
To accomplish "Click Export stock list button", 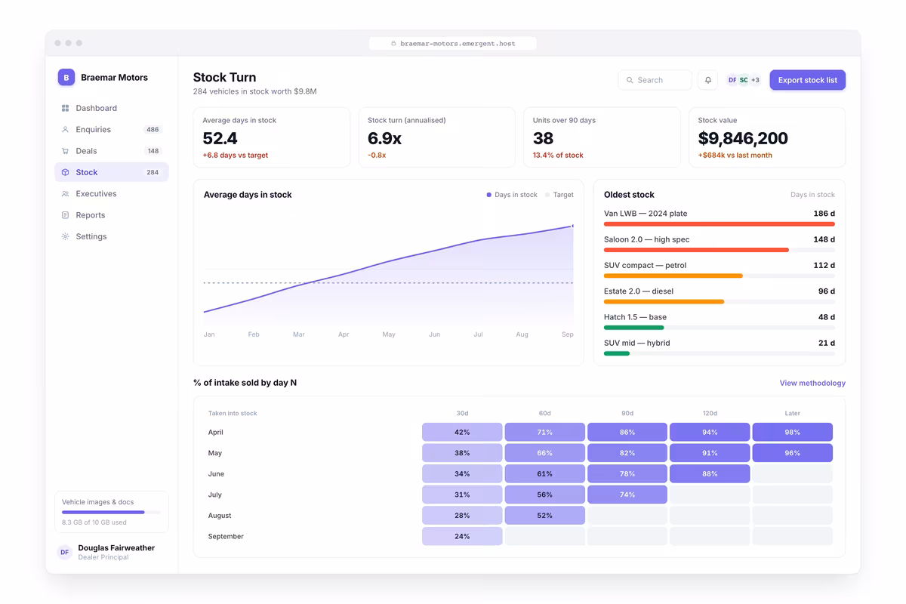I will pyautogui.click(x=808, y=80).
